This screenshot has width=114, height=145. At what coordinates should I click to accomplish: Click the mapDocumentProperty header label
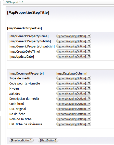(x=27, y=74)
